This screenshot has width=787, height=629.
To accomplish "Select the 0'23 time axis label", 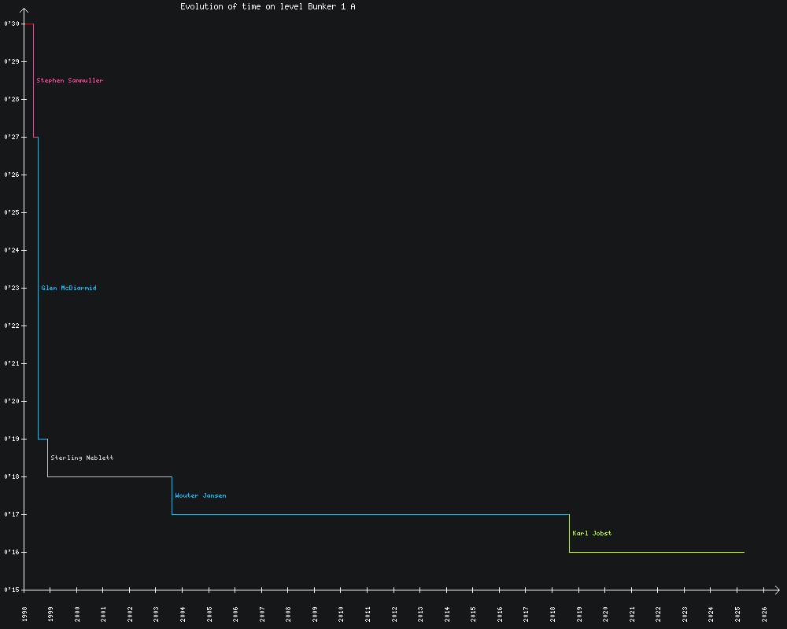I will (x=11, y=288).
